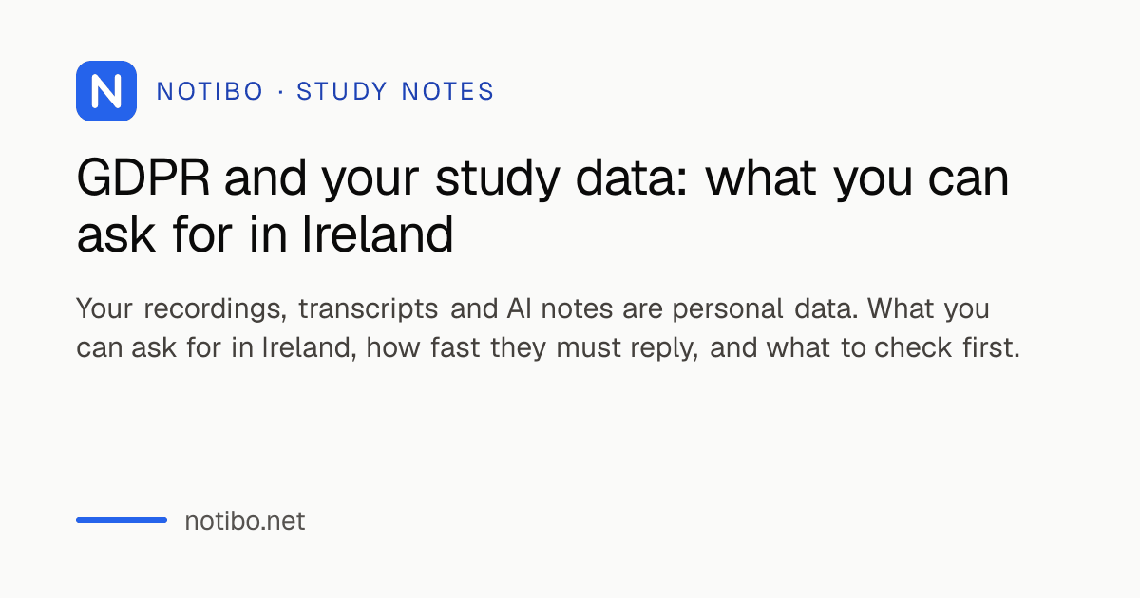Click the white N letter inside the logo

click(x=106, y=91)
